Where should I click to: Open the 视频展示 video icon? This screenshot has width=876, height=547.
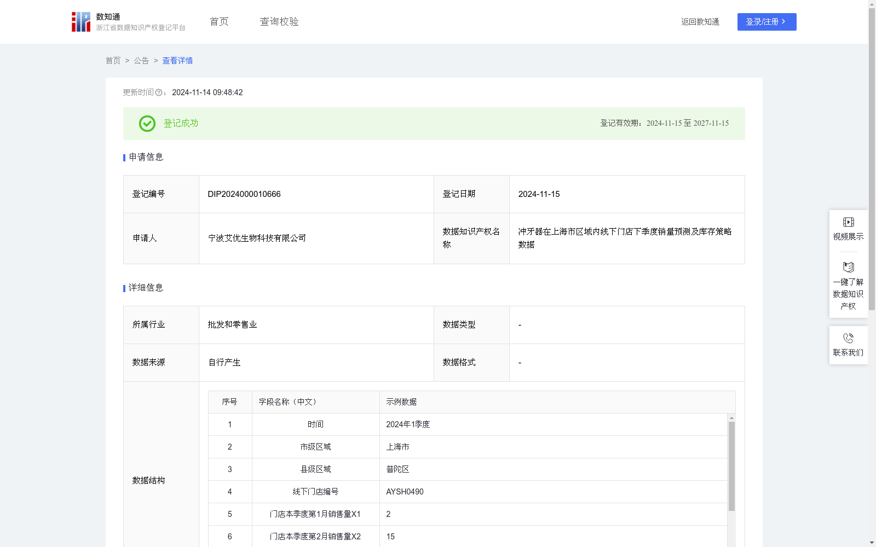click(848, 222)
